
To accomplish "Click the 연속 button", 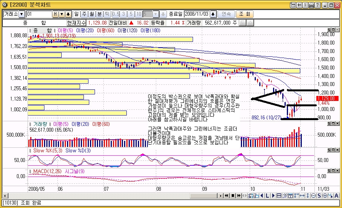I will [x=226, y=14].
